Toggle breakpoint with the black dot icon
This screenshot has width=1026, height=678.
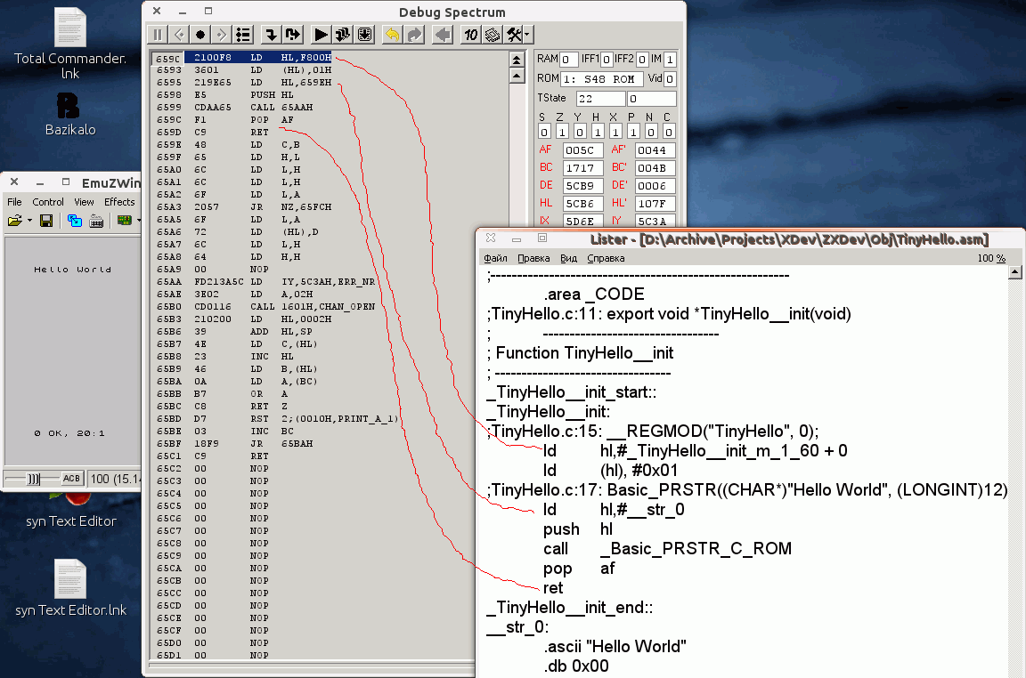click(200, 35)
